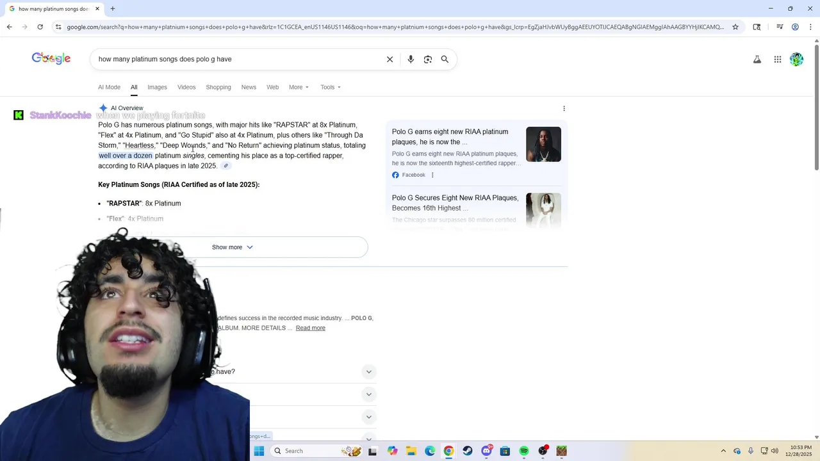
Task: Open the More search filters dropdown
Action: click(x=299, y=87)
